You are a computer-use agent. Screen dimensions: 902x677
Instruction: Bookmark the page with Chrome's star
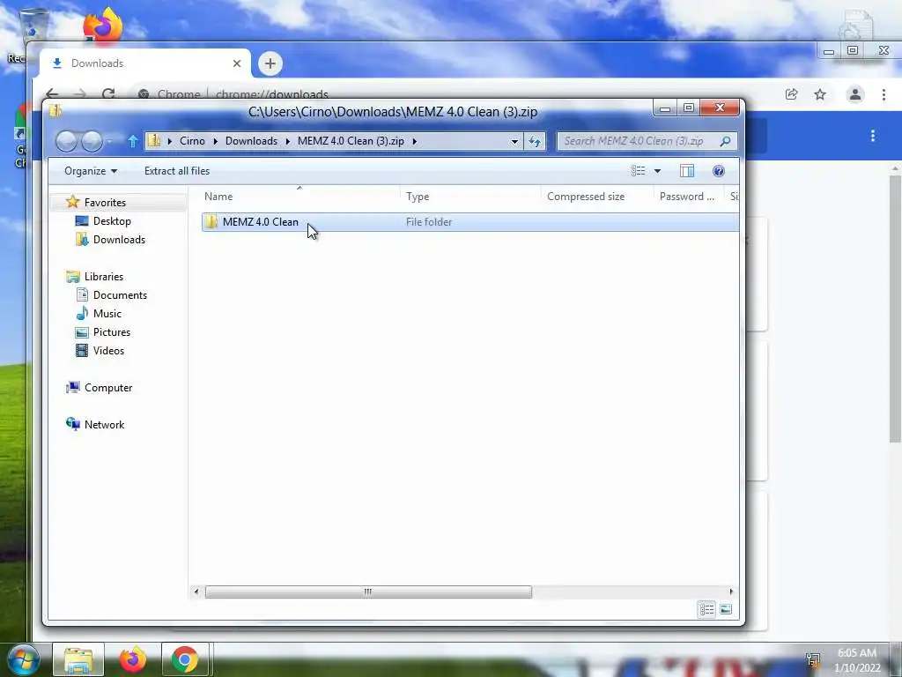pyautogui.click(x=820, y=94)
